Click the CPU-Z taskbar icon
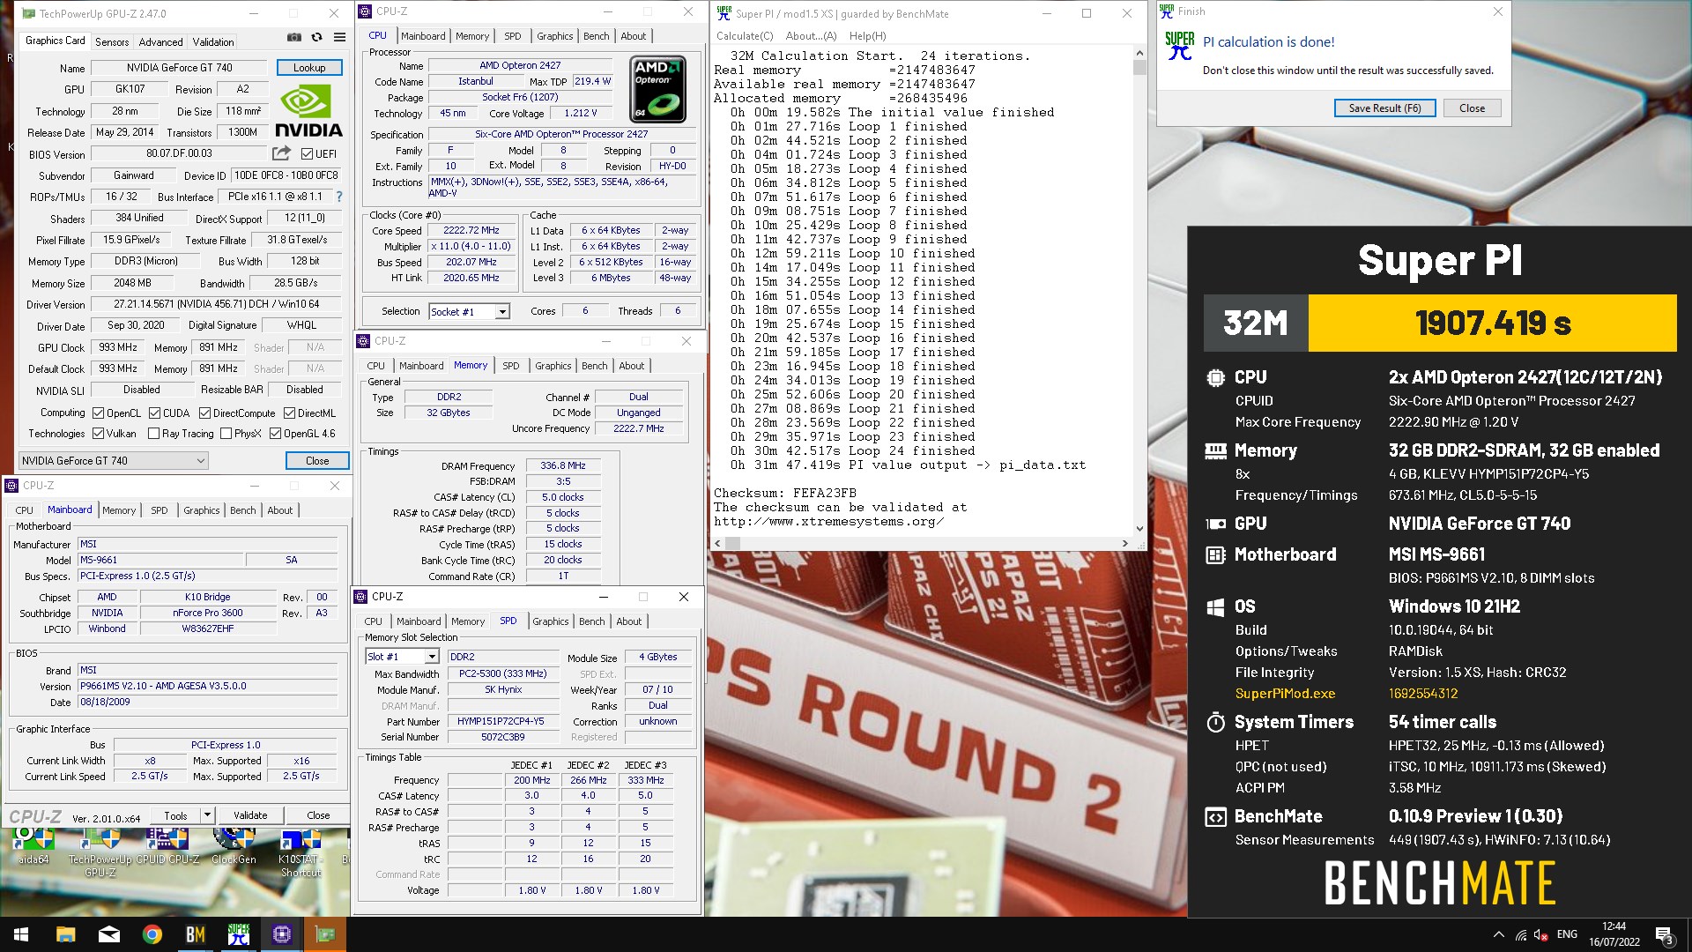The image size is (1692, 952). (x=282, y=934)
